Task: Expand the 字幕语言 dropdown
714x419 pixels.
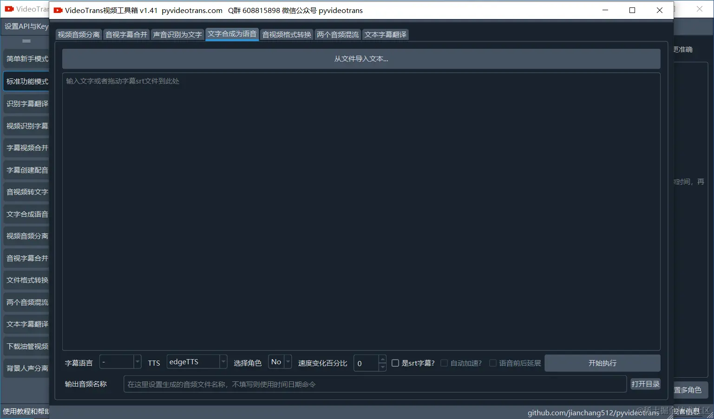Action: click(x=120, y=362)
